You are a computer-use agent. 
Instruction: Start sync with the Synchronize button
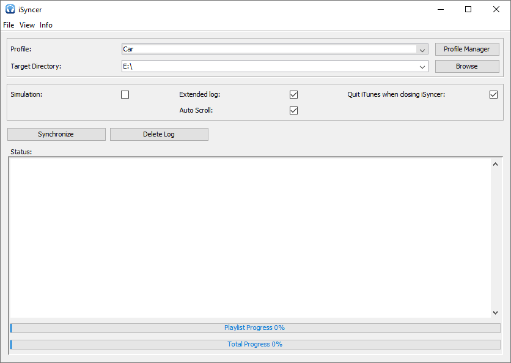[x=56, y=134]
